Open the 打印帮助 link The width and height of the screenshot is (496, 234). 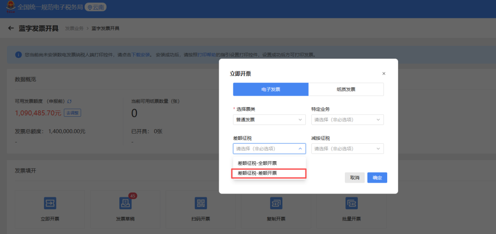coord(207,55)
